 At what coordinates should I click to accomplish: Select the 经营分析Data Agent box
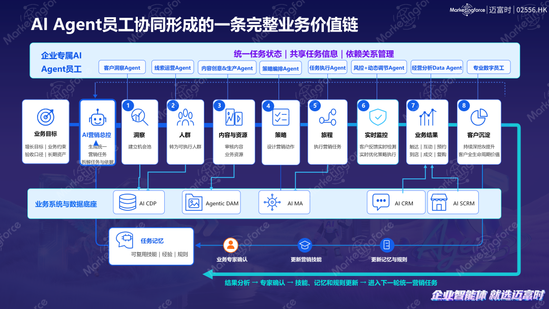(437, 67)
